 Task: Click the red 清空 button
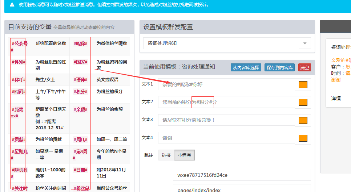[x=304, y=67]
